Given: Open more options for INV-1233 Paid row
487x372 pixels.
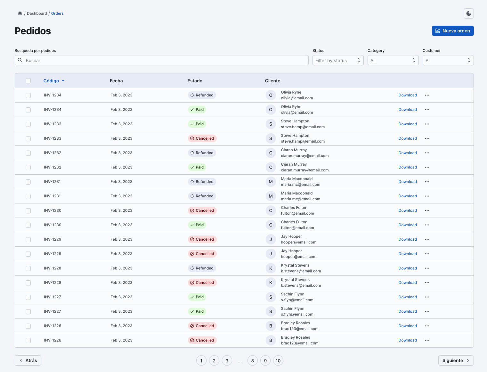Looking at the screenshot, I should [x=427, y=124].
